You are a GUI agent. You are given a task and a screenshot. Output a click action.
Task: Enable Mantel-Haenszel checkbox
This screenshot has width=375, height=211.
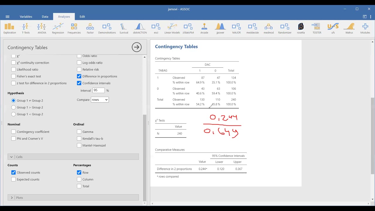(79, 145)
